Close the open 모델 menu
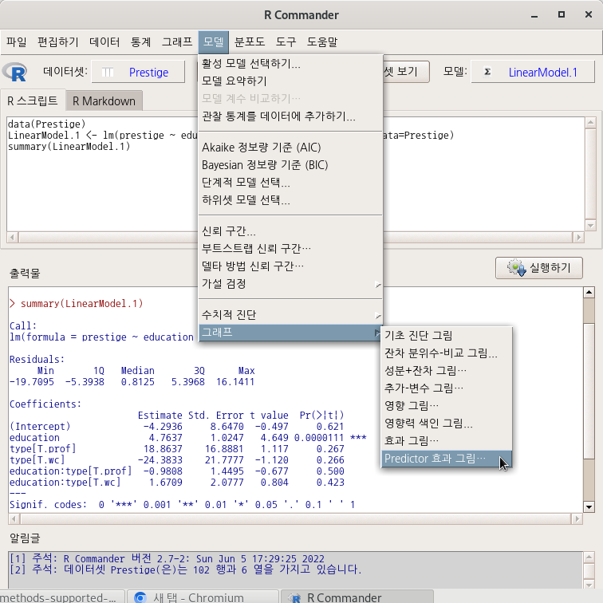This screenshot has width=603, height=603. pos(214,41)
